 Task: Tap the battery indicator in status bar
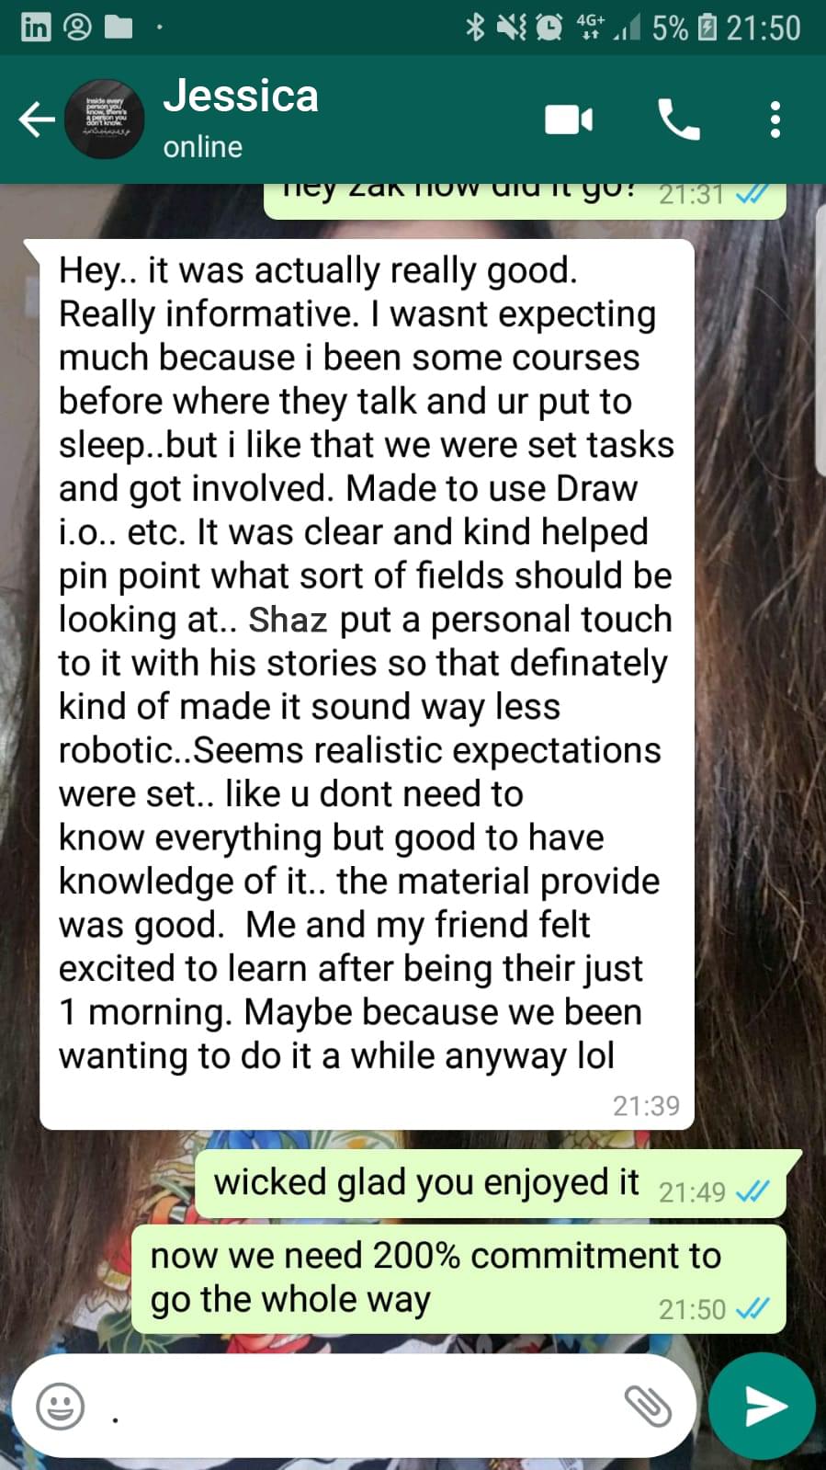click(707, 28)
